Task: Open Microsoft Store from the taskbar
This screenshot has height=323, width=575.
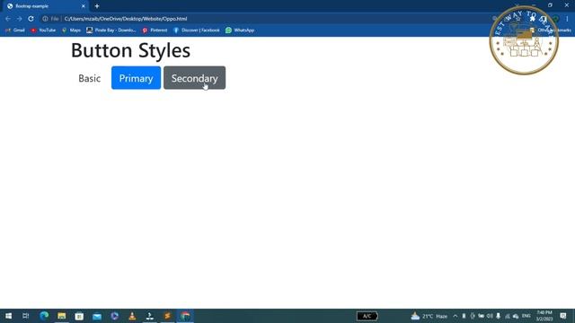Action: pyautogui.click(x=79, y=316)
